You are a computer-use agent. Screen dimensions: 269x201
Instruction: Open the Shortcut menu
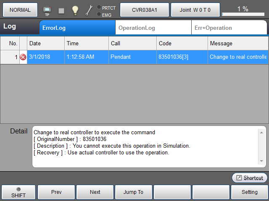[x=250, y=178]
